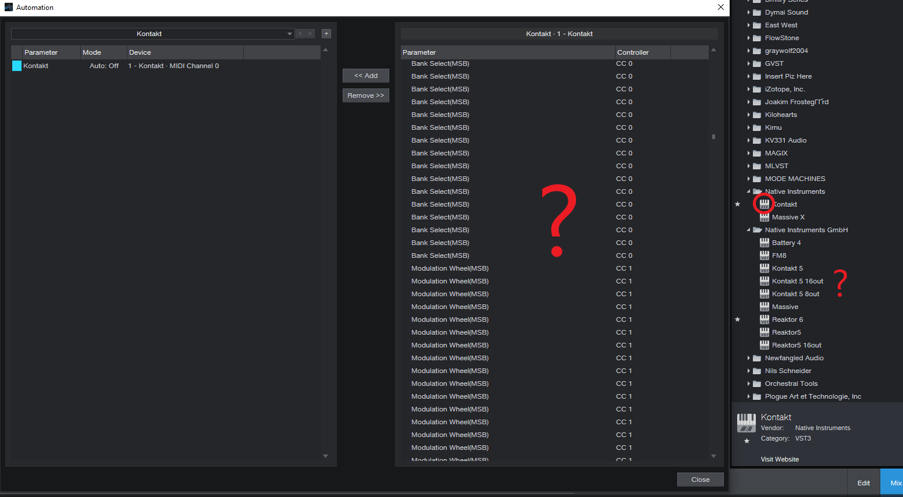The image size is (903, 497).
Task: Click the Reaktor 6 instrument icon
Action: (x=765, y=319)
